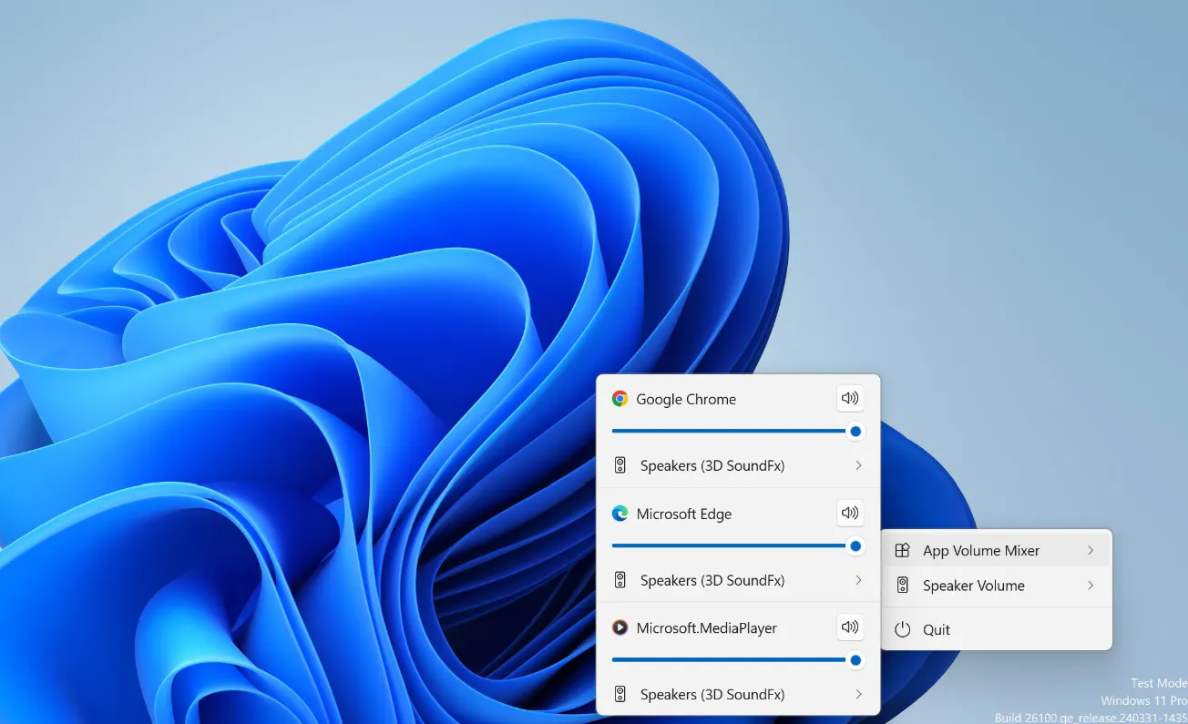Adjust the Google Chrome volume slider
1188x724 pixels.
coord(737,431)
